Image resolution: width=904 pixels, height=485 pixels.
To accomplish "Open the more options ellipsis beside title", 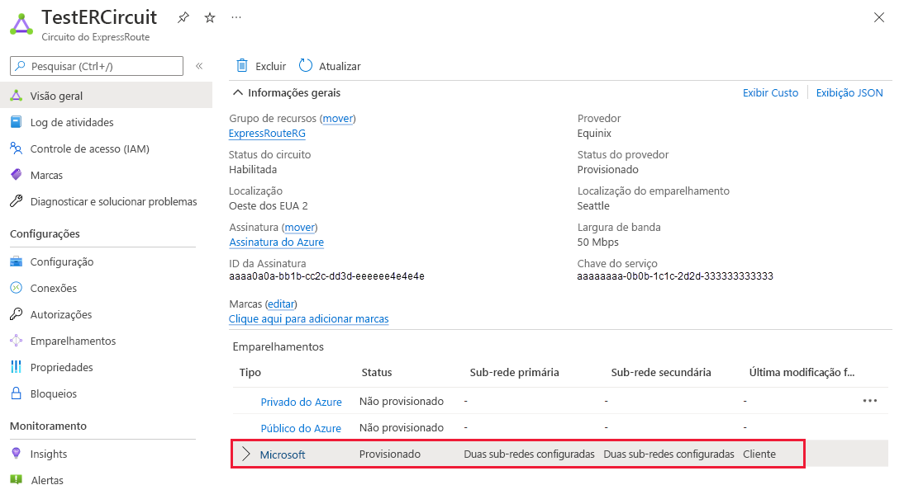I will (x=236, y=17).
